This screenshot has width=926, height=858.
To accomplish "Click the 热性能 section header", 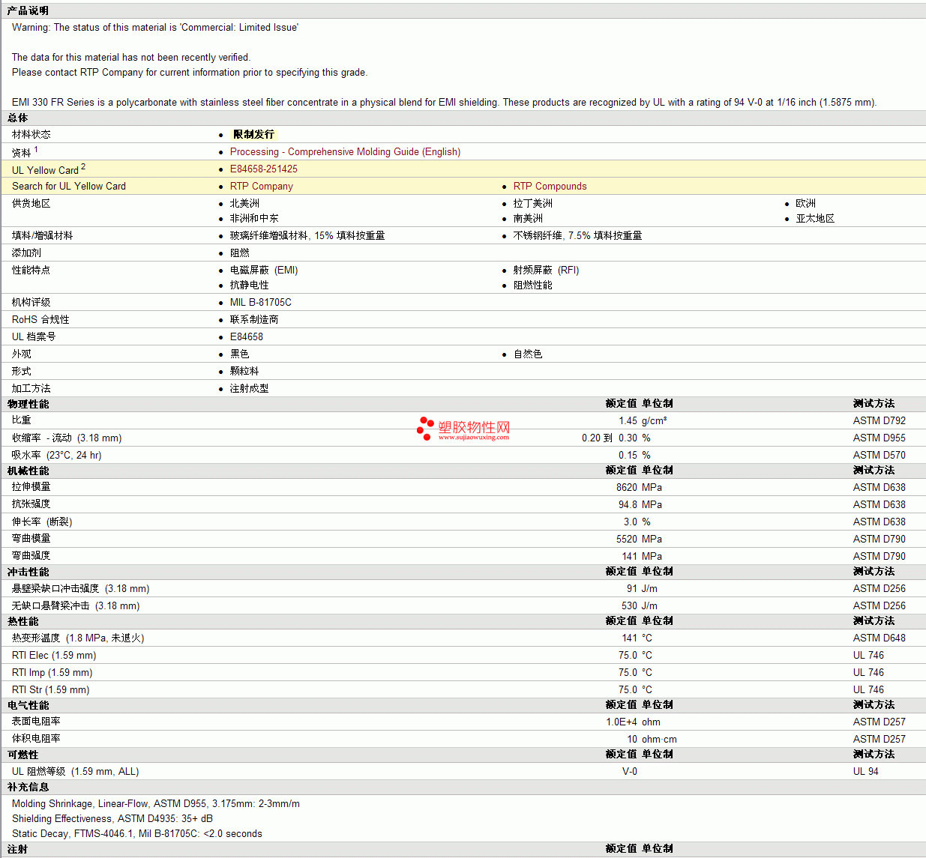I will 23,621.
